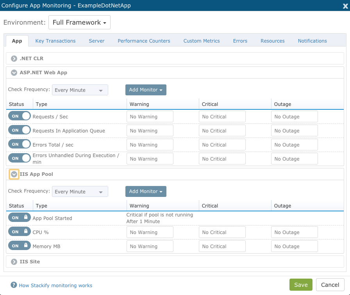Click Critical field for Errors Total / sec
The height and width of the screenshot is (295, 350).
222,145
